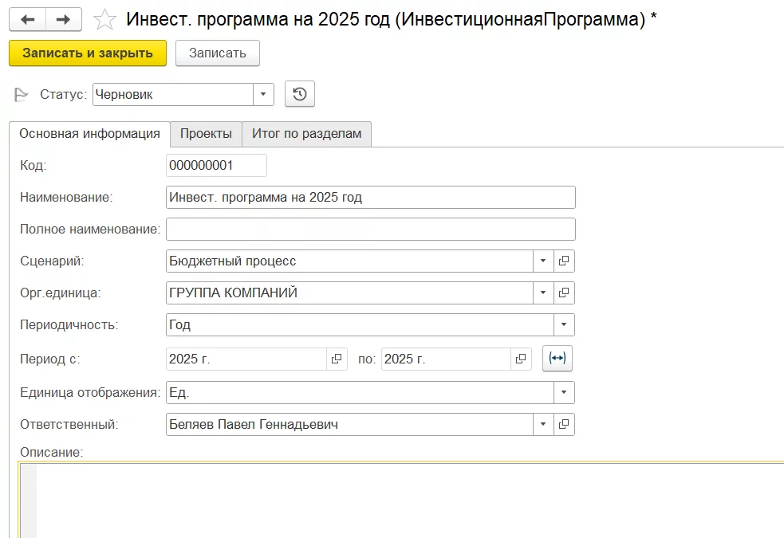Open version history with the clock icon
784x538 pixels.
[299, 94]
